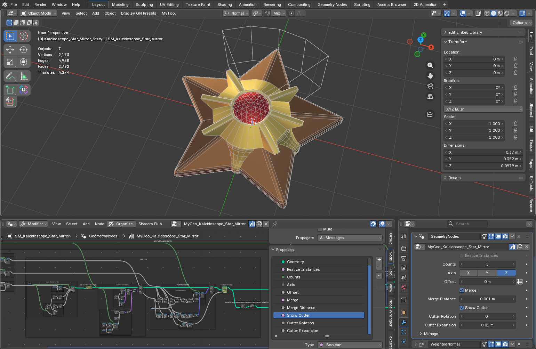Open the Modifiers wrench tab in properties

click(x=404, y=322)
